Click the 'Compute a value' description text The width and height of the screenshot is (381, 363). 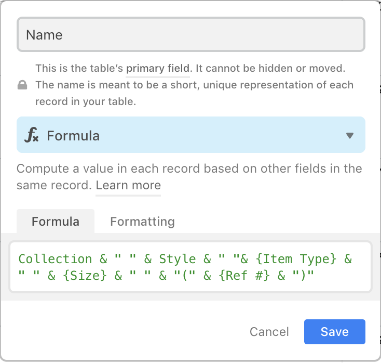[189, 177]
